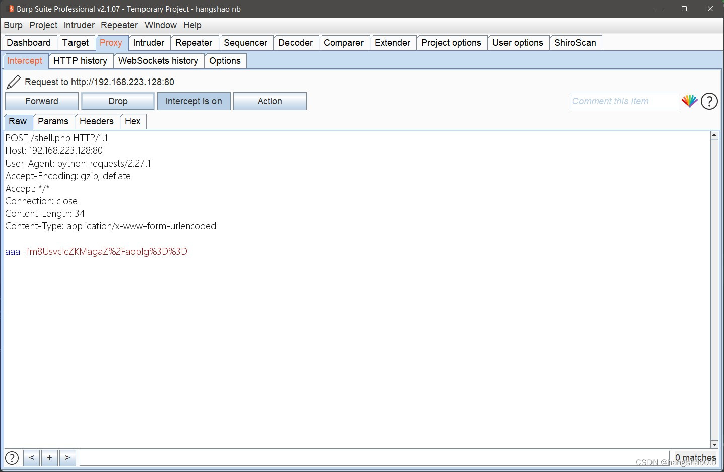
Task: Switch to the Dashboard tab
Action: [29, 43]
